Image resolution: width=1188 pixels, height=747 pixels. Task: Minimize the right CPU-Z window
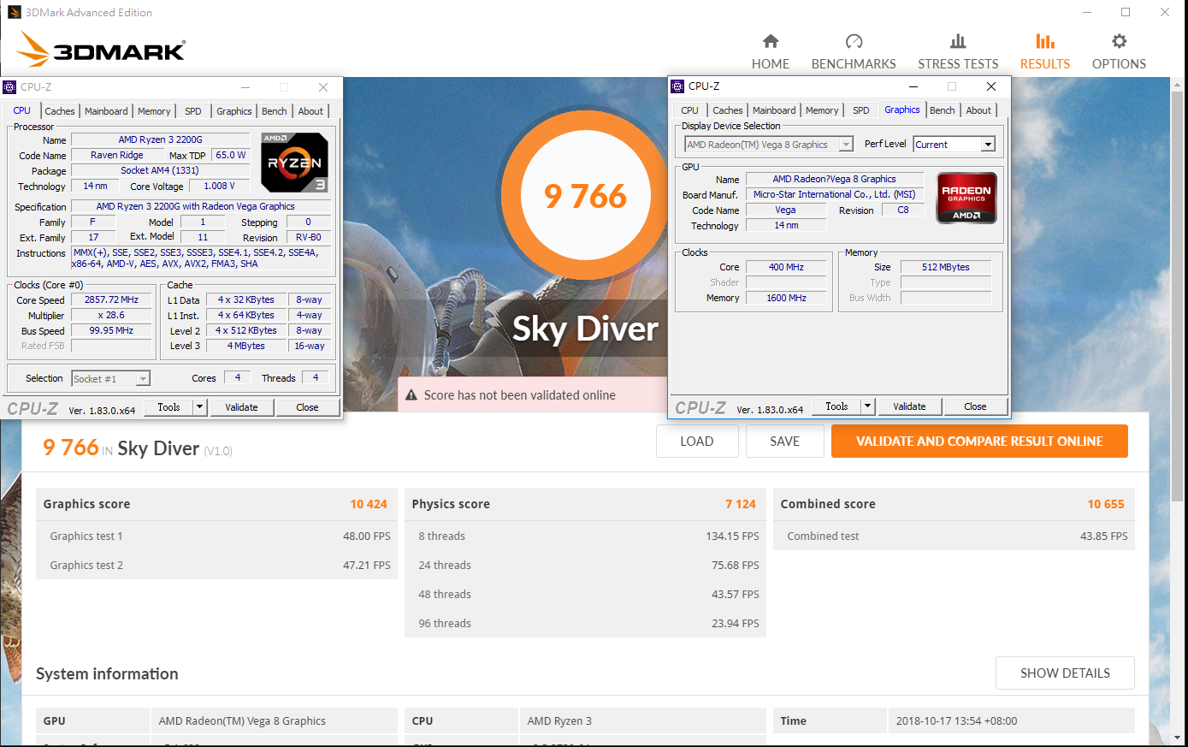[913, 86]
